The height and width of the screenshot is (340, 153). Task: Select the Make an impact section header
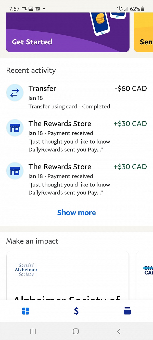tap(32, 241)
